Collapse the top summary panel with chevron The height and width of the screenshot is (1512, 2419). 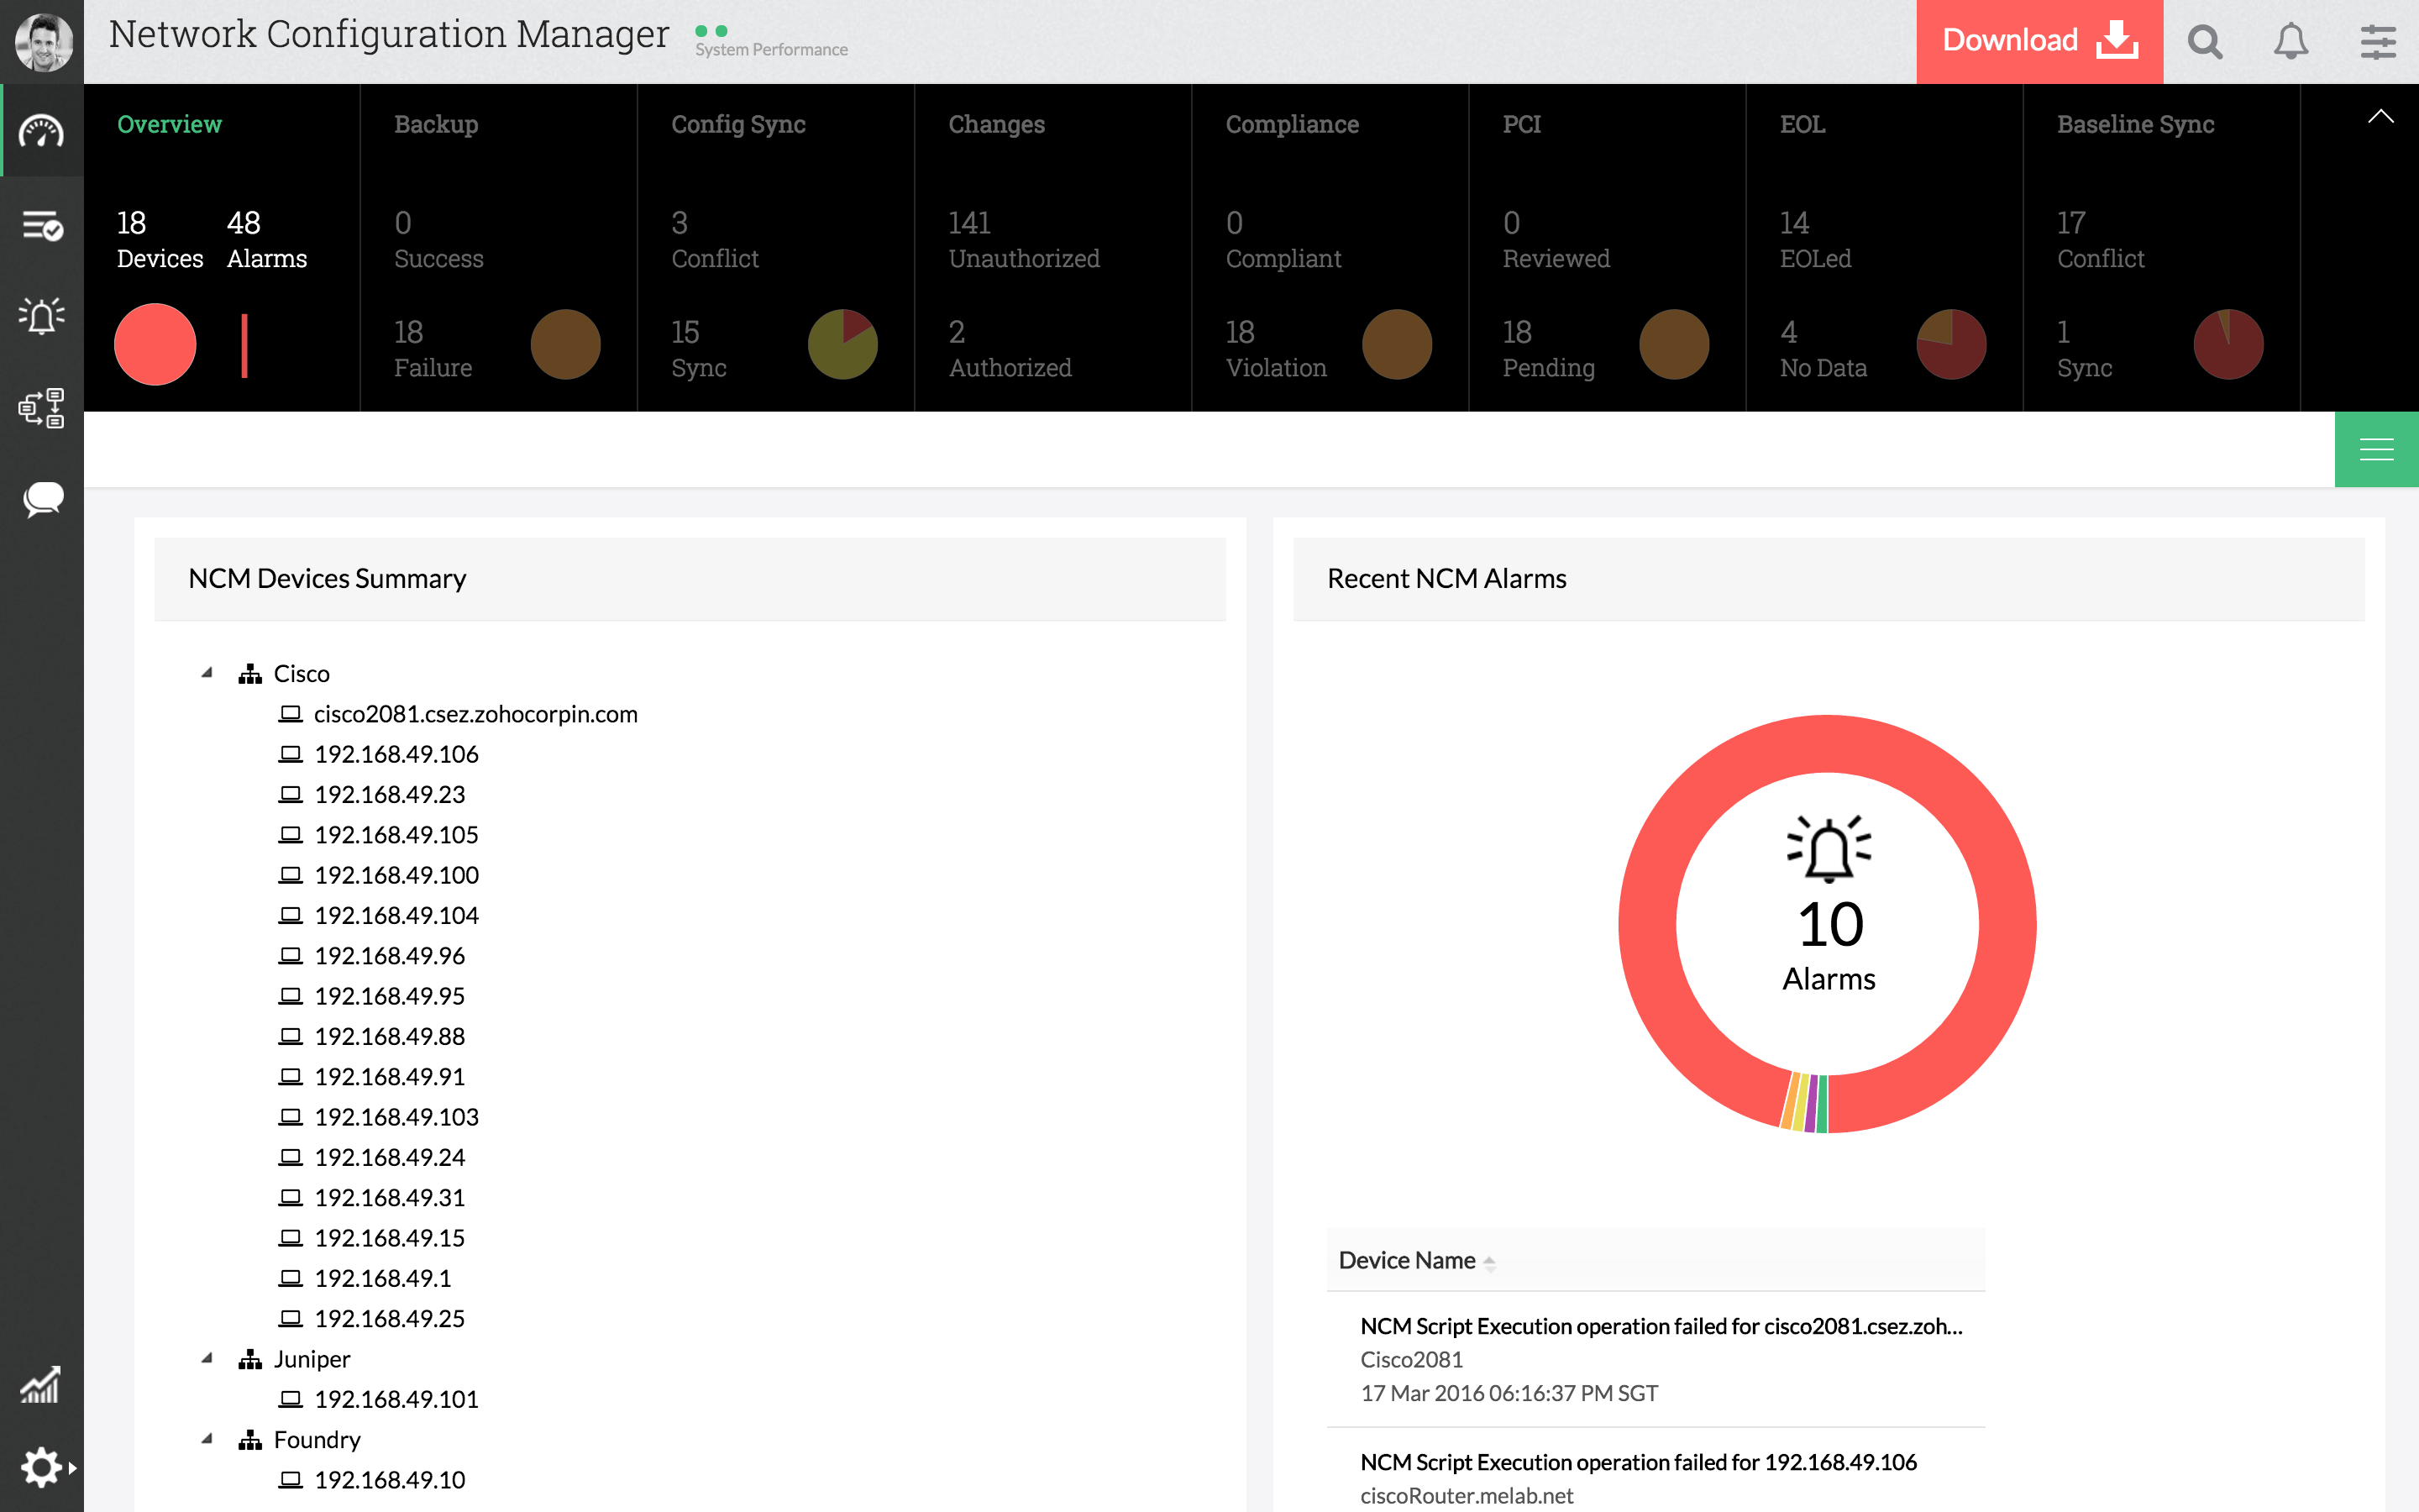[2380, 117]
